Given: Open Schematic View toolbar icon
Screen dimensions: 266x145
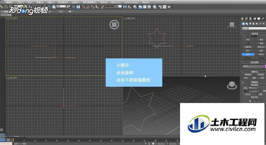Looking at the screenshot, I should [x=149, y=7].
